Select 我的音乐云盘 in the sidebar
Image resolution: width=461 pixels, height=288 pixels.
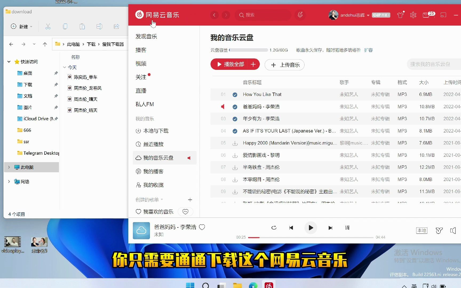(x=165, y=158)
